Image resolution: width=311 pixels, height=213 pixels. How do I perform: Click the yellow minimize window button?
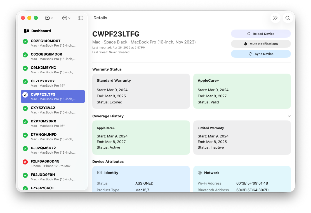29,18
